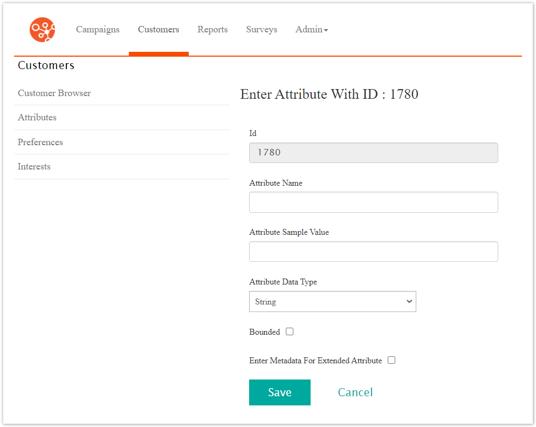
Task: Click the 'Attribute Data Type' label
Action: coord(283,282)
